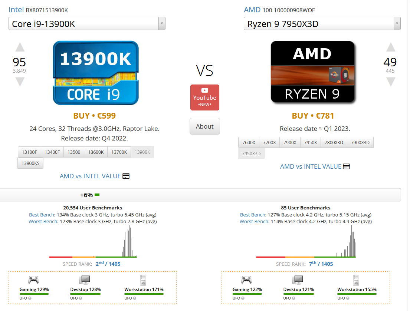410x311 pixels.
Task: Click the AMD part number 100-100000908WOF
Action: (289, 10)
